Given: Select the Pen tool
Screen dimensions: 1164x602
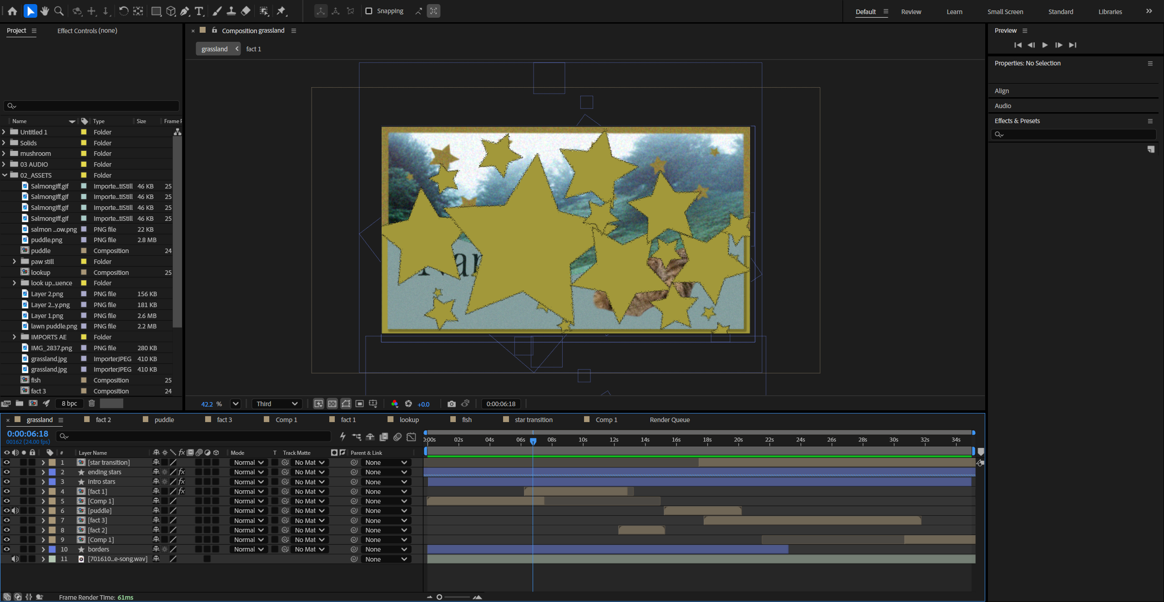Looking at the screenshot, I should point(185,11).
